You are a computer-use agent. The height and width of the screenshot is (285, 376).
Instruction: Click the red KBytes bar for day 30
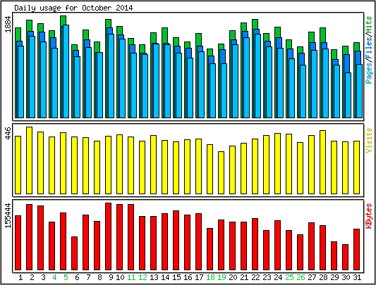(x=345, y=258)
